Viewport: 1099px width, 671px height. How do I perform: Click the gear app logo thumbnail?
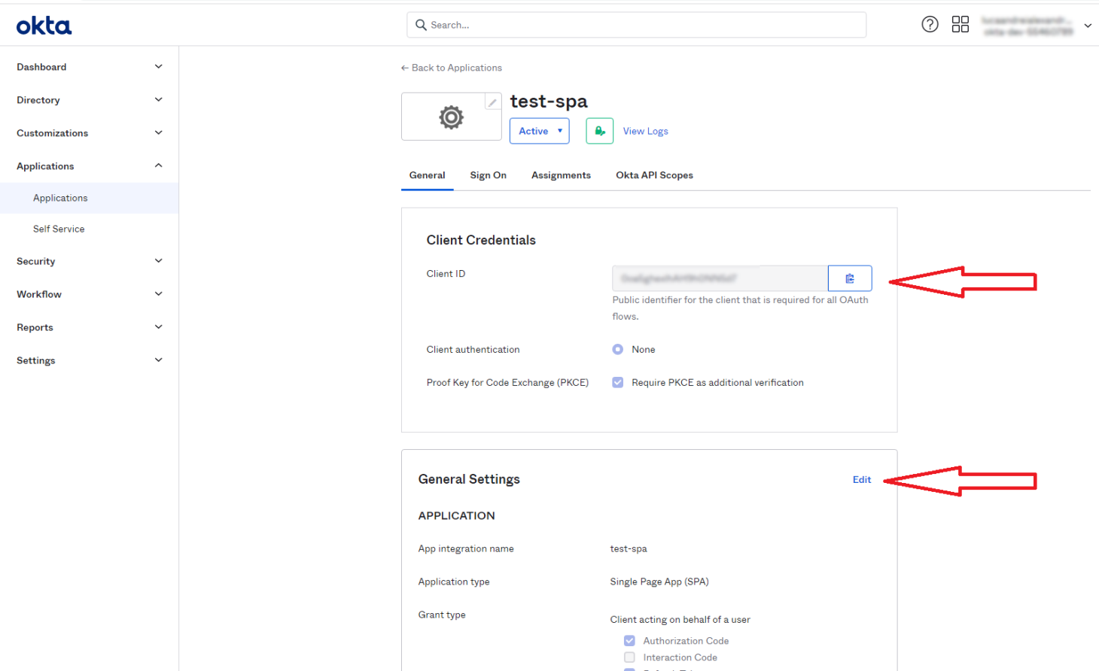coord(451,117)
